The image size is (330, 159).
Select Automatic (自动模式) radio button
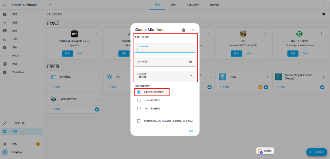click(x=139, y=92)
